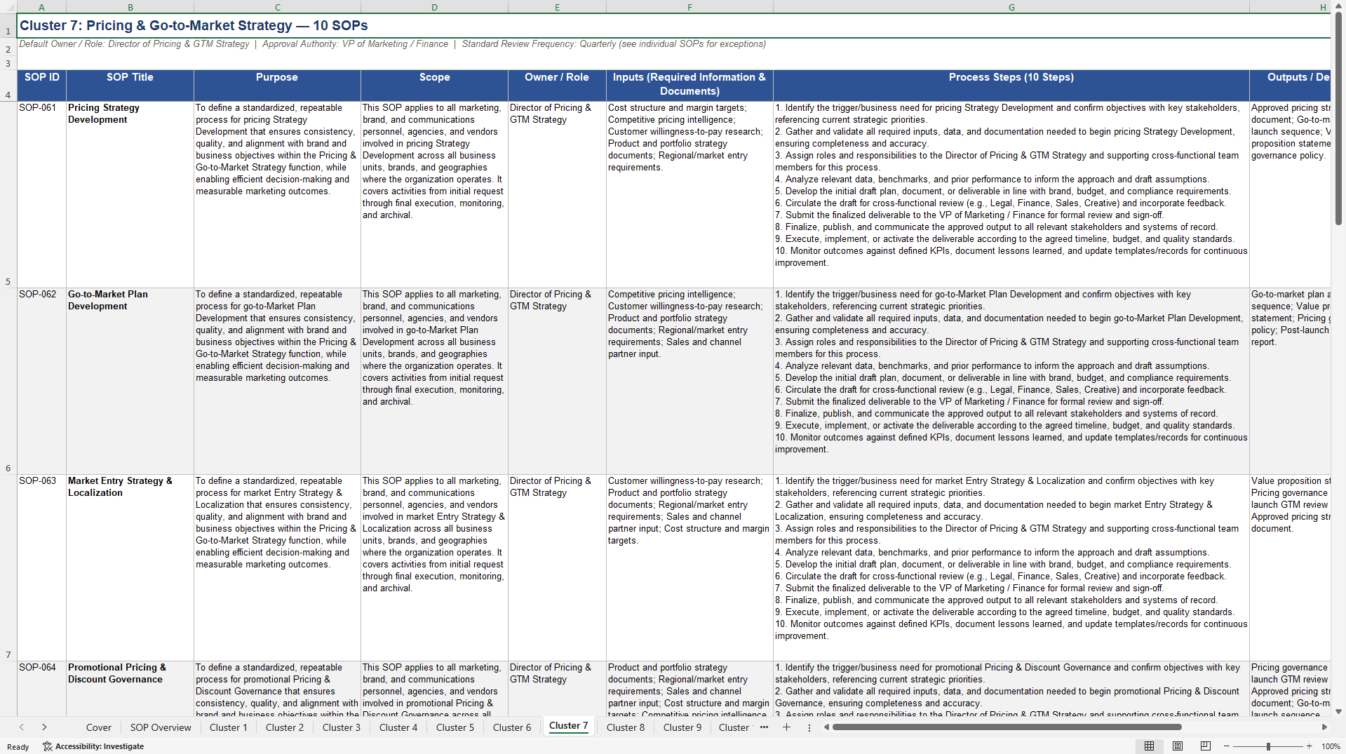Select column F header
Viewport: 1346px width, 754px height.
pos(689,7)
